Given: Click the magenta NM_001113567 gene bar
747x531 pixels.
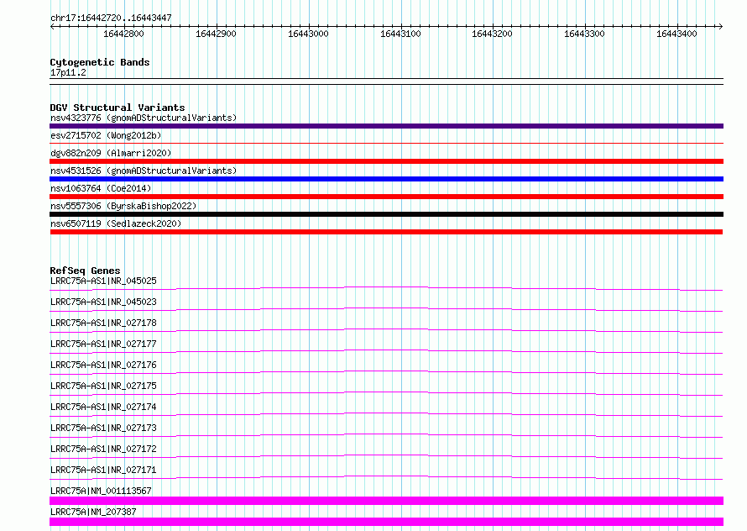Looking at the screenshot, I should (x=386, y=501).
